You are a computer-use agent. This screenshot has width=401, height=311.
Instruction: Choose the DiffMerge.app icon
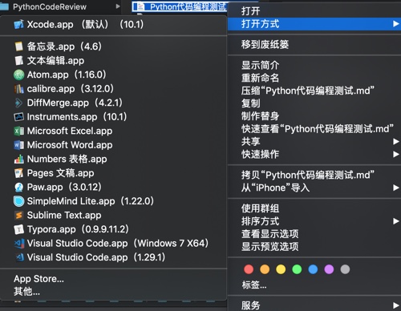pos(18,103)
